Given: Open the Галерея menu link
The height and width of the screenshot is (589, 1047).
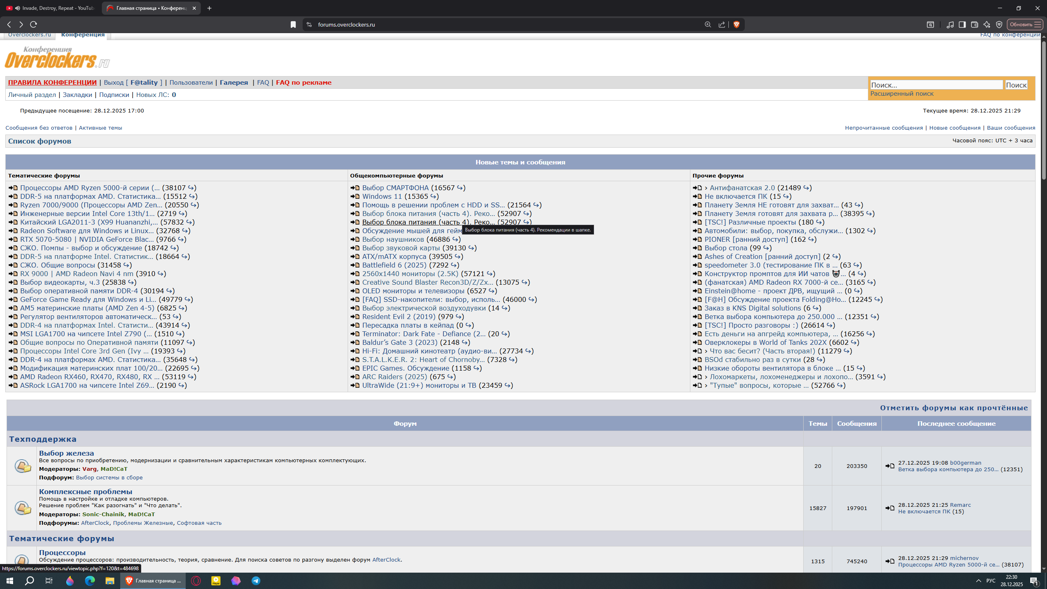Looking at the screenshot, I should (x=234, y=83).
